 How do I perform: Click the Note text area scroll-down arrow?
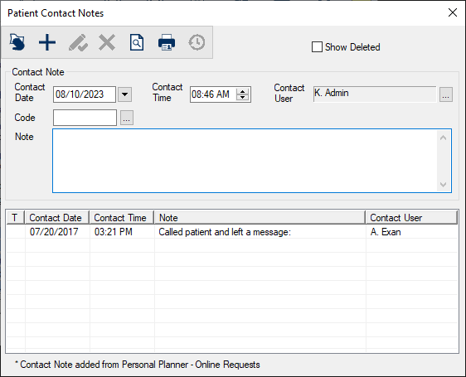443,185
